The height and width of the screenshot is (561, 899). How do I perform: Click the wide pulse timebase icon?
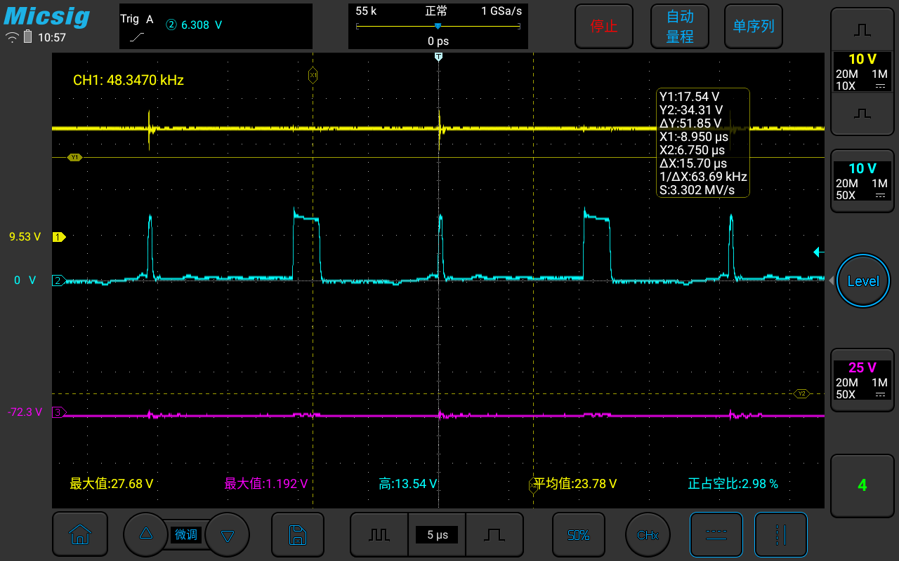494,535
